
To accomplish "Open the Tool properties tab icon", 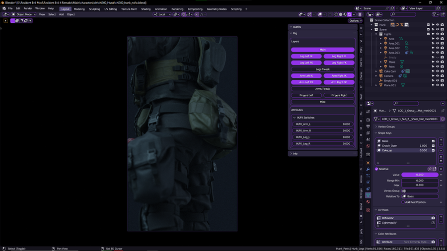I will click(368, 112).
